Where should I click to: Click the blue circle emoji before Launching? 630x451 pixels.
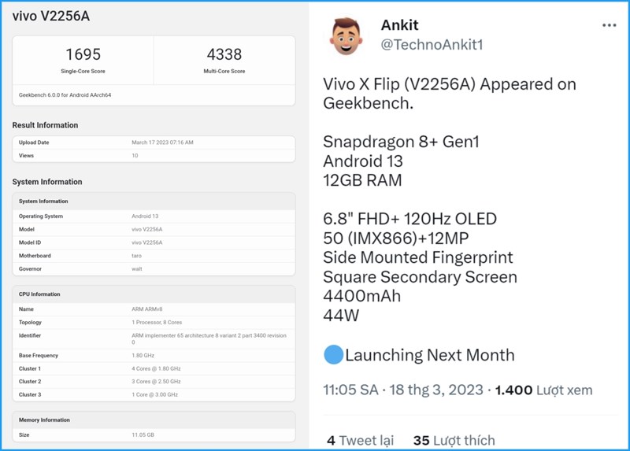pyautogui.click(x=333, y=355)
